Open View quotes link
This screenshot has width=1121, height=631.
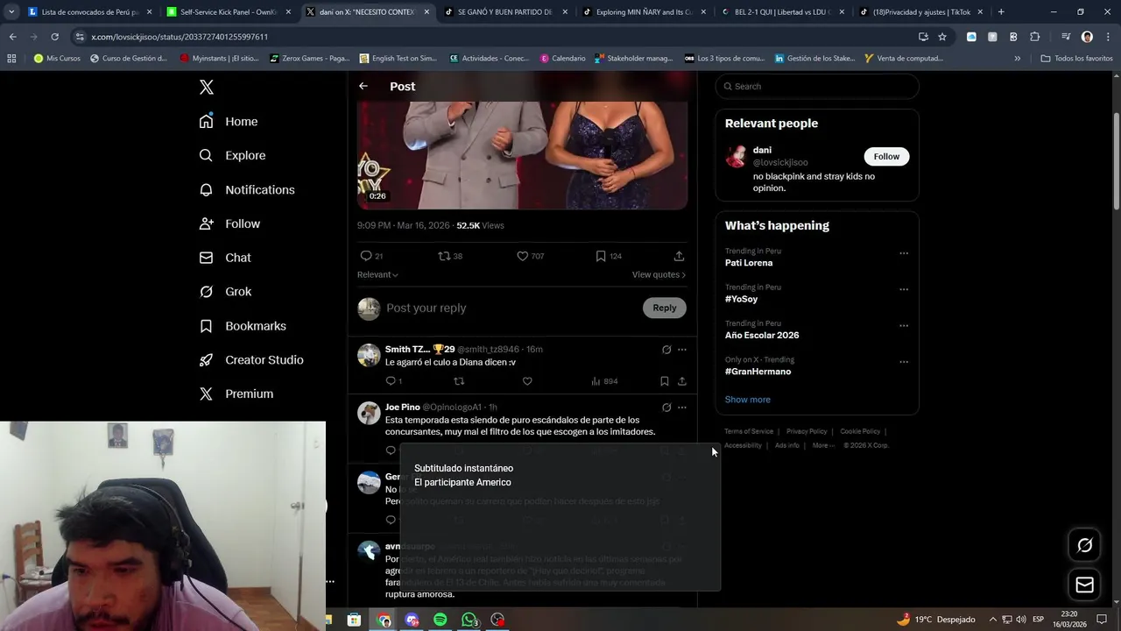point(659,274)
